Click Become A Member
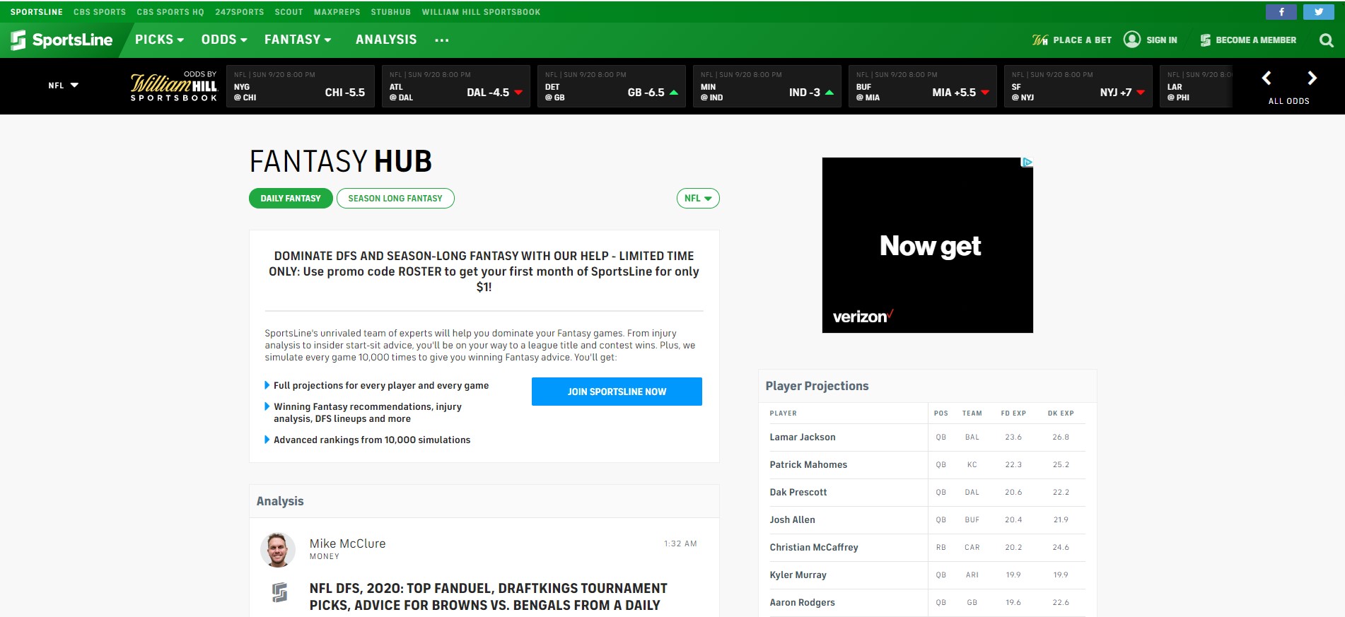Viewport: 1345px width, 617px height. [x=1248, y=40]
